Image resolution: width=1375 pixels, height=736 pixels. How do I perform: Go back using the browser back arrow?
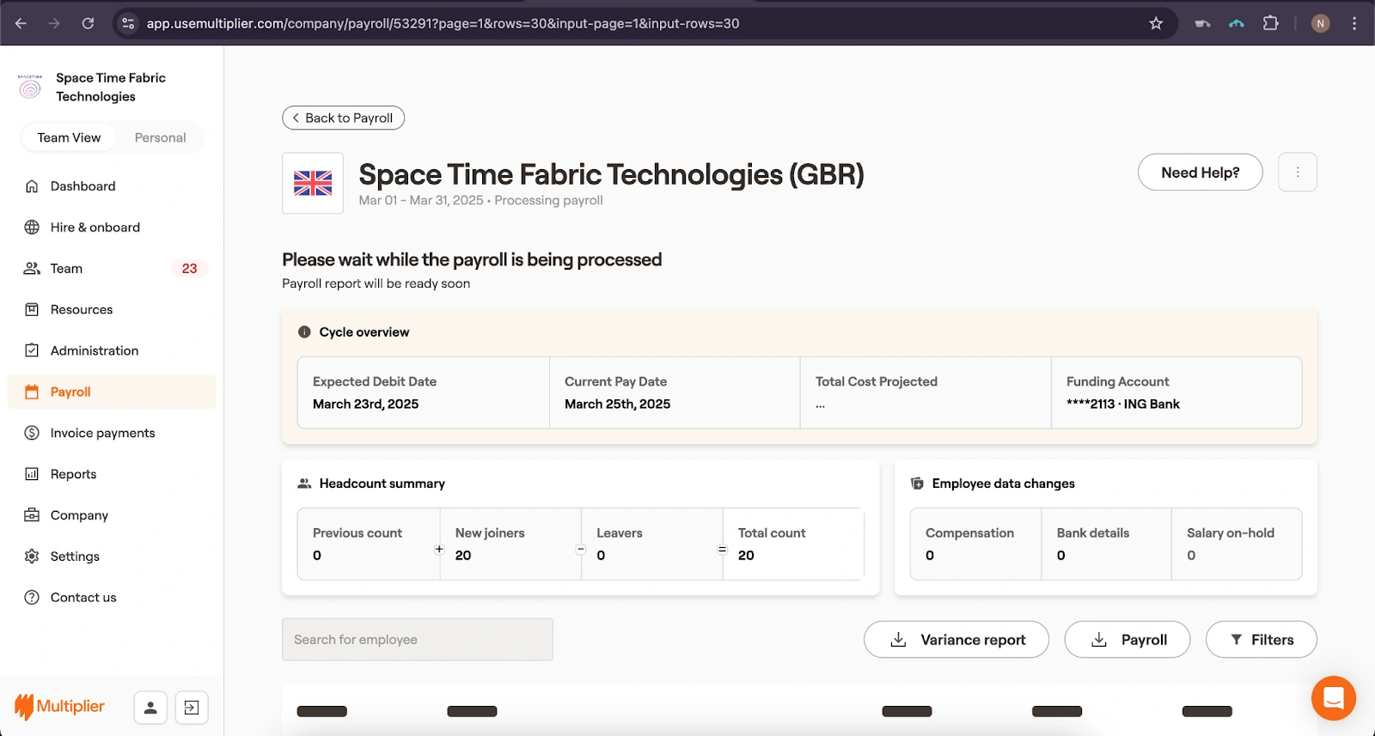point(21,23)
